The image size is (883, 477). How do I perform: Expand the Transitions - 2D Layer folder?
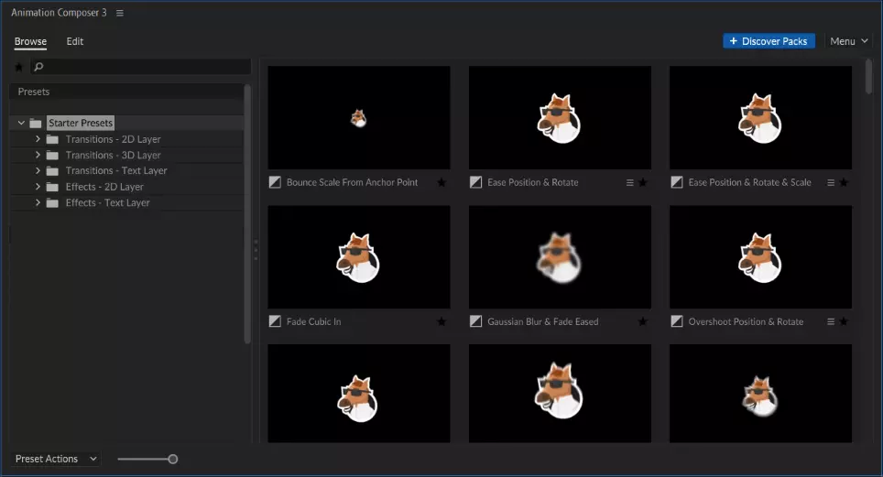(38, 138)
